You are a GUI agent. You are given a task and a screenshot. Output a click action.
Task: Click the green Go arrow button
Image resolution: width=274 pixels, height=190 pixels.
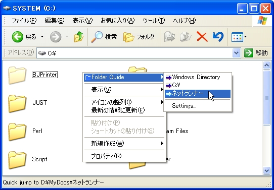249,53
